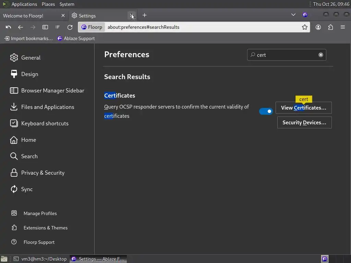Open a new tab with plus button

click(x=144, y=15)
